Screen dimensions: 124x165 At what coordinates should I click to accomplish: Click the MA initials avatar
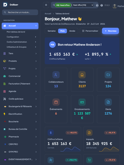[x=52, y=45]
